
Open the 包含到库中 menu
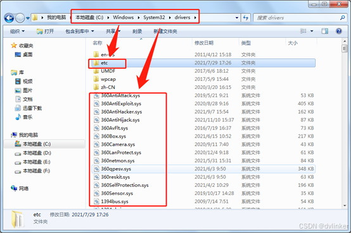(x=80, y=31)
